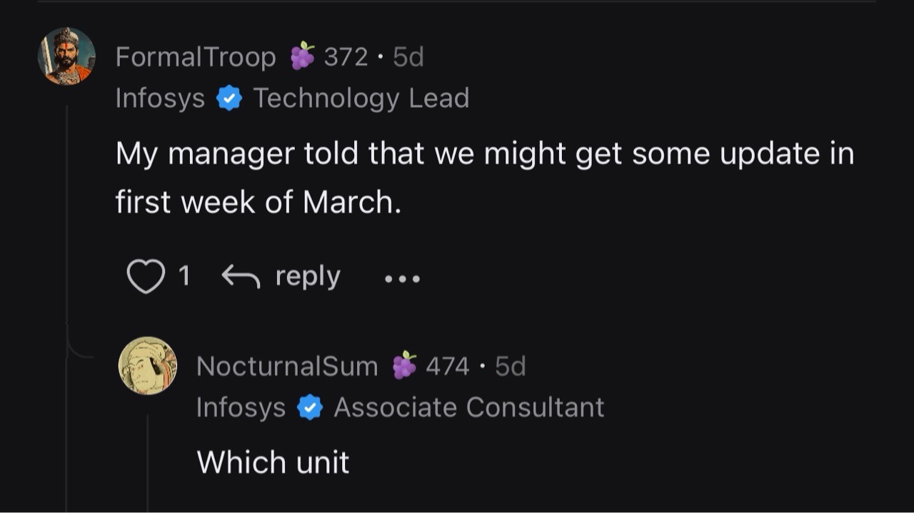Click the blue verified badge next to Infosys on FormalTroop's comment
The height and width of the screenshot is (513, 914).
(x=229, y=98)
